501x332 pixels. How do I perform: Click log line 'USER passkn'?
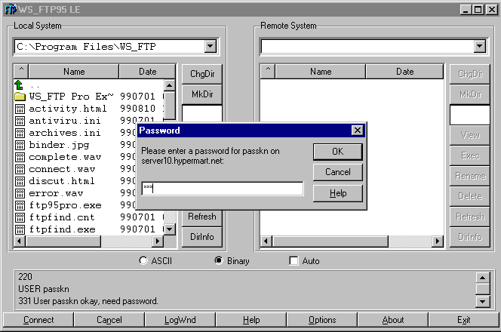tap(44, 289)
